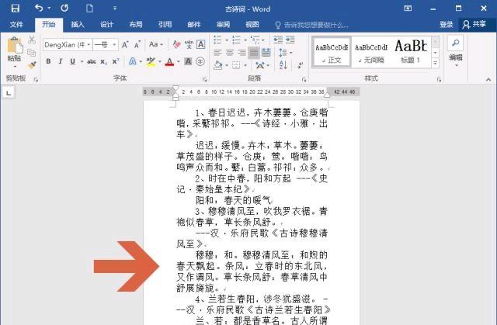This screenshot has height=325, width=497.
Task: Undo the last action
Action: [39, 8]
